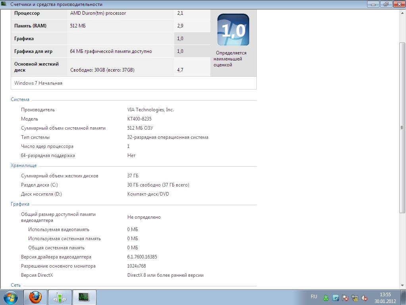Click the lower 'Графика' section heading
The image size is (406, 305).
point(20,204)
